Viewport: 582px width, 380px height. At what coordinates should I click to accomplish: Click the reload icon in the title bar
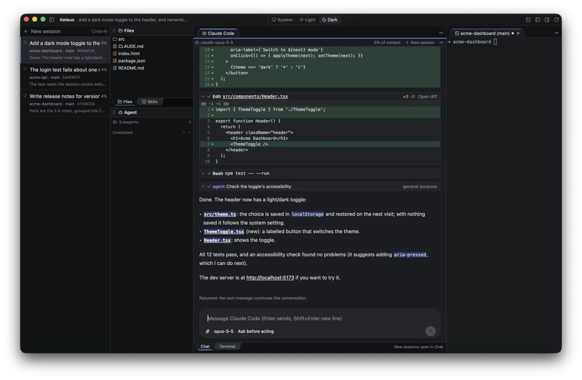pos(556,20)
